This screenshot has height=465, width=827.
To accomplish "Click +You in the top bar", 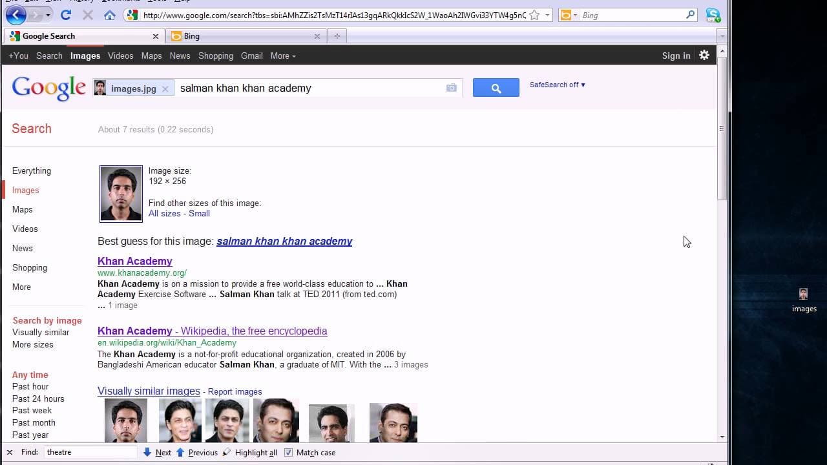I will (x=18, y=56).
